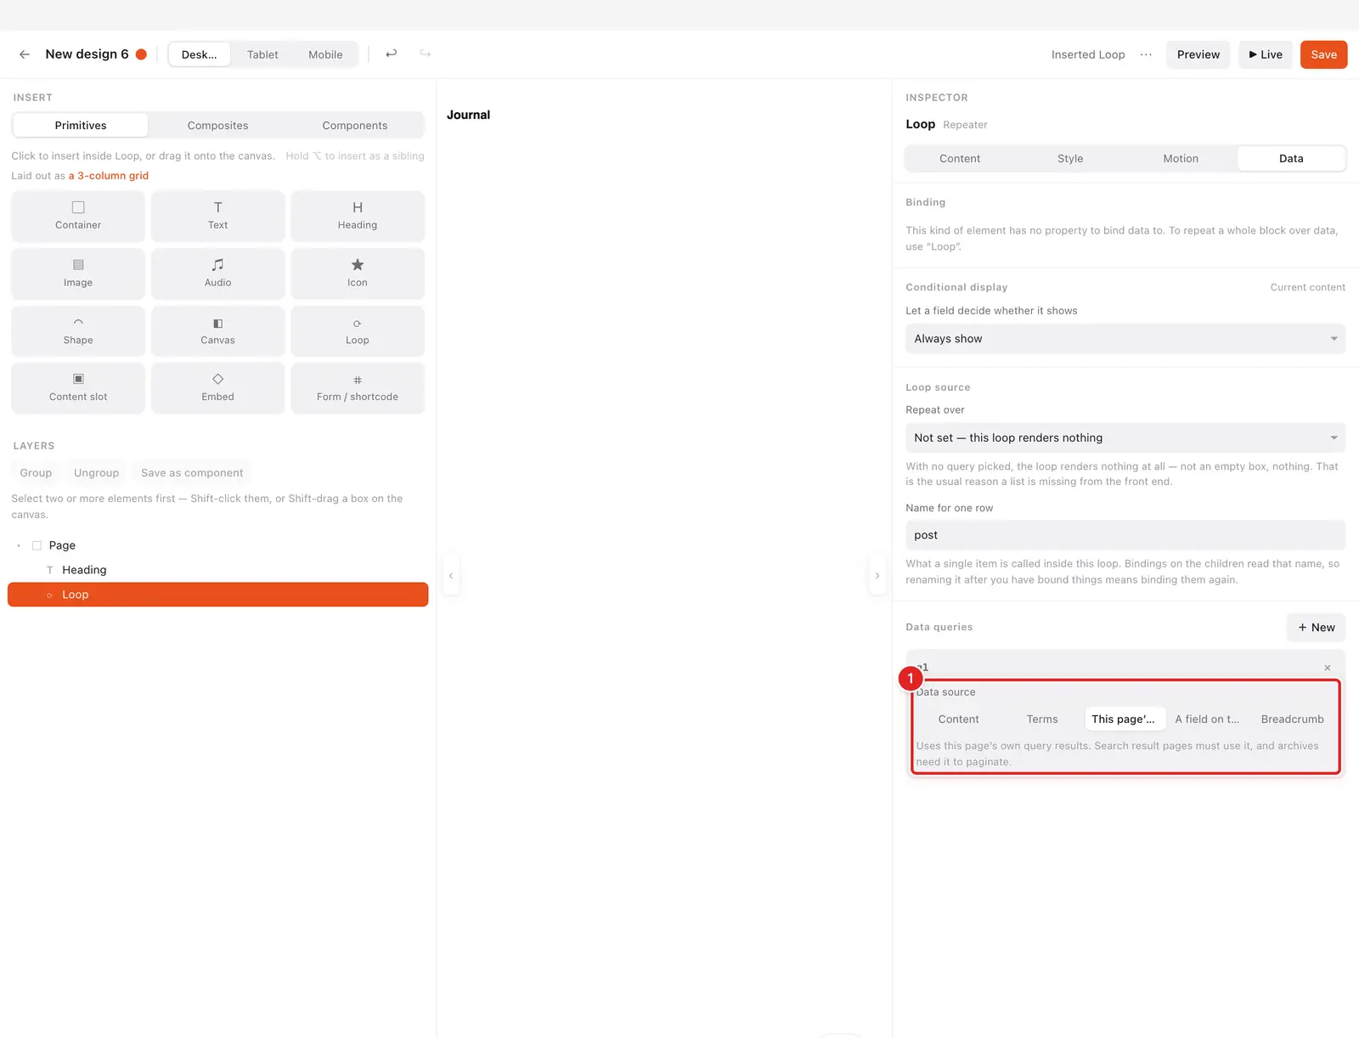Insert an Image primitive
This screenshot has width=1359, height=1038.
(78, 274)
